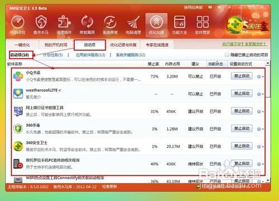Screen dimensions: 279x201
Task: Select 系统关键服务(32) sub-tab
Action: coord(131,55)
